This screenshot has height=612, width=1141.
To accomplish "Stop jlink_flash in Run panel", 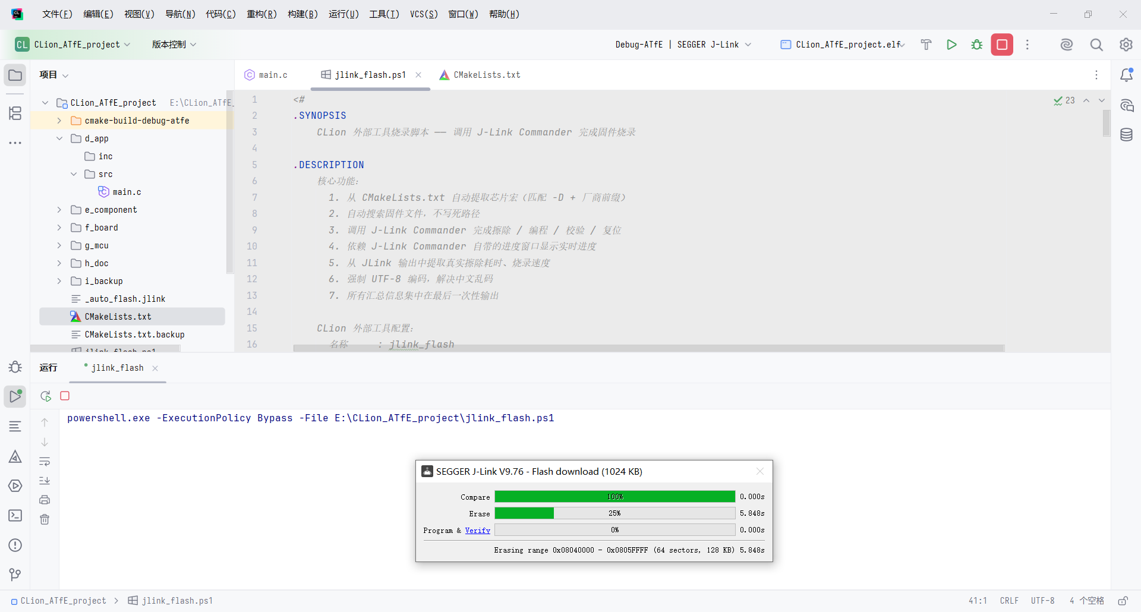I will (65, 396).
